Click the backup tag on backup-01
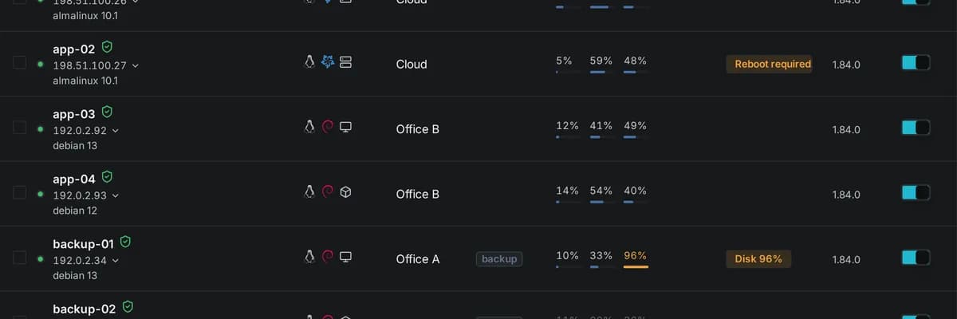This screenshot has width=957, height=319. [x=499, y=258]
